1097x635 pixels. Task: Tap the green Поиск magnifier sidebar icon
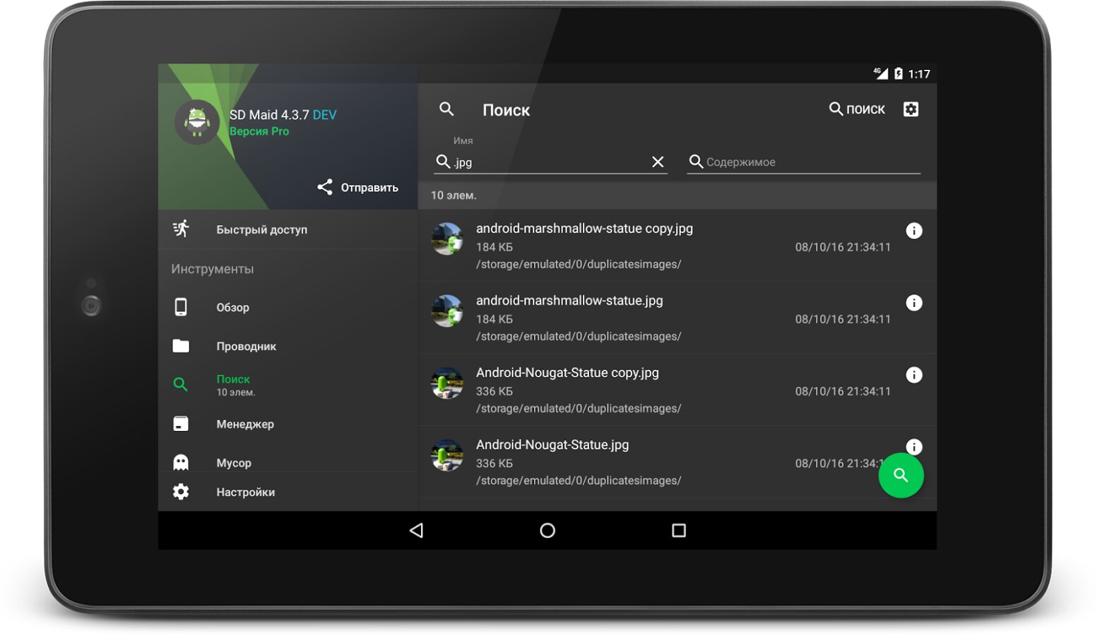pyautogui.click(x=181, y=385)
